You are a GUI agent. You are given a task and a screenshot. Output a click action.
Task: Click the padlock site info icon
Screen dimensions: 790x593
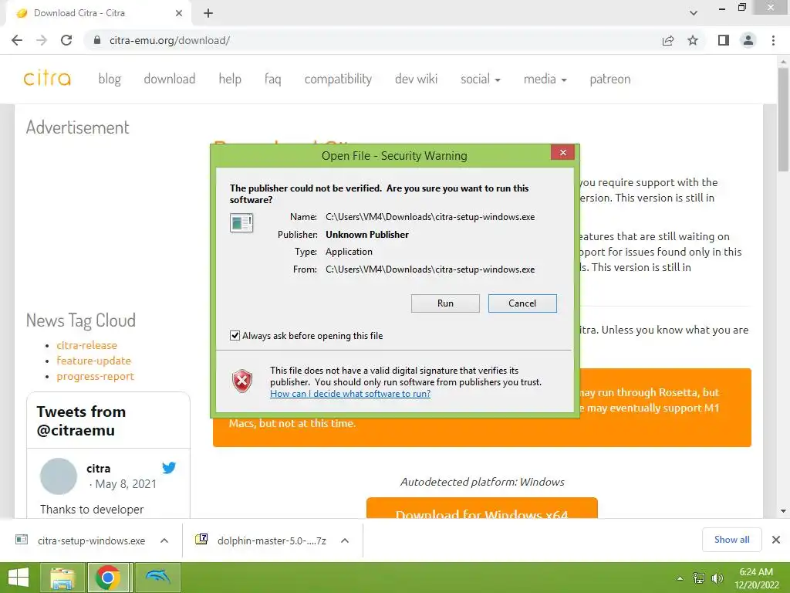tap(98, 40)
